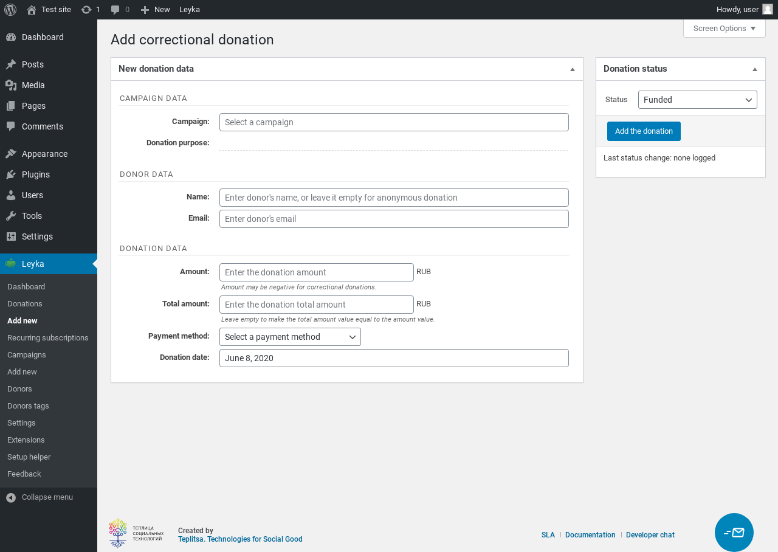Viewport: 778px width, 552px height.
Task: Click the Plugins sidebar icon
Action: point(10,174)
